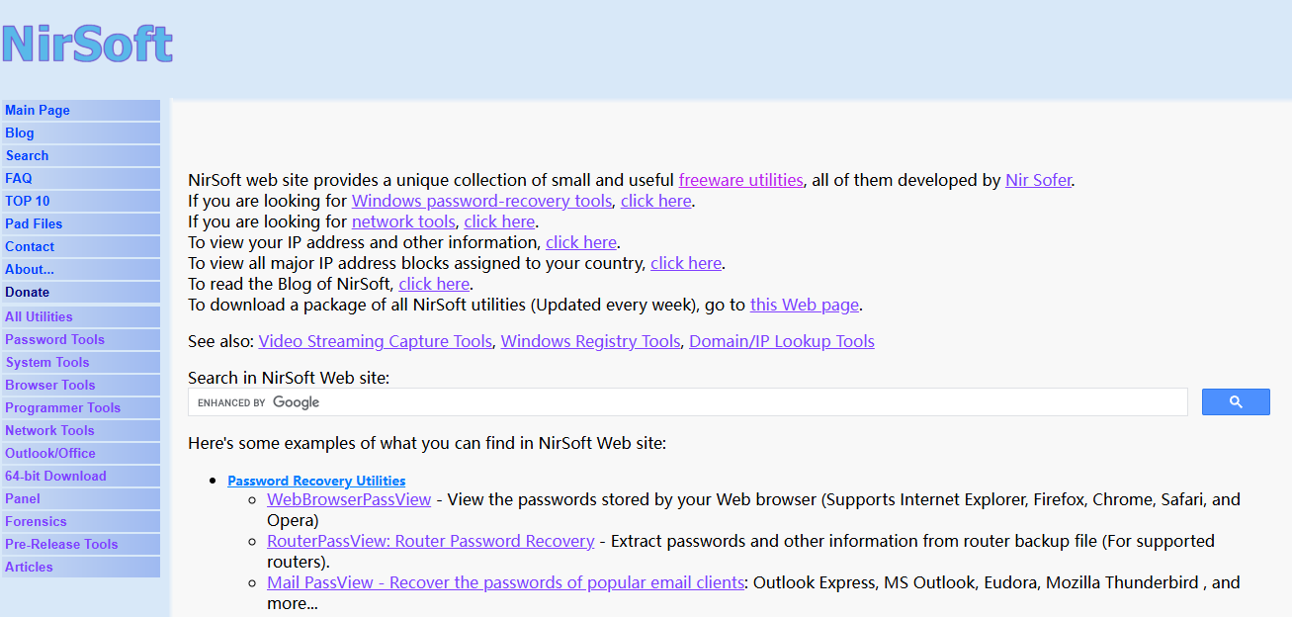Viewport: 1292px width, 617px height.
Task: Open Domain/IP Lookup Tools link
Action: click(x=782, y=341)
